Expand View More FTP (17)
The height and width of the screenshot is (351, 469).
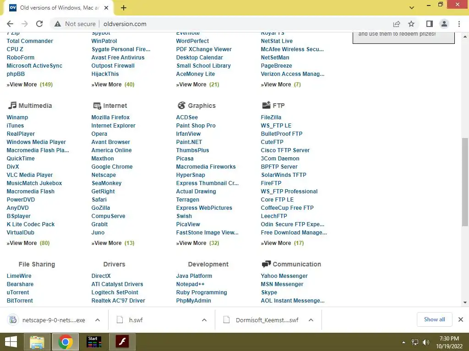click(282, 243)
